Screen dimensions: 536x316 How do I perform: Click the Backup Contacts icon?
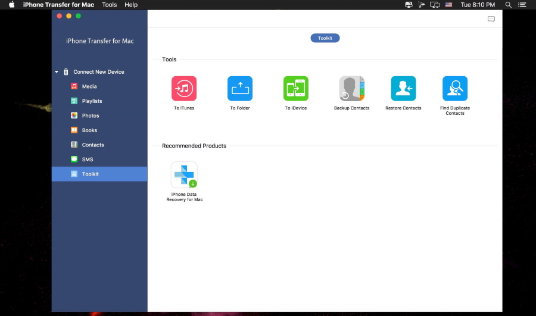pyautogui.click(x=352, y=89)
